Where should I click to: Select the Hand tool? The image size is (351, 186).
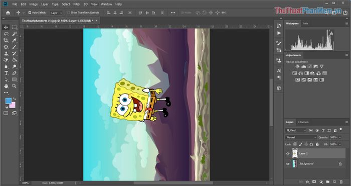pyautogui.click(x=6, y=86)
